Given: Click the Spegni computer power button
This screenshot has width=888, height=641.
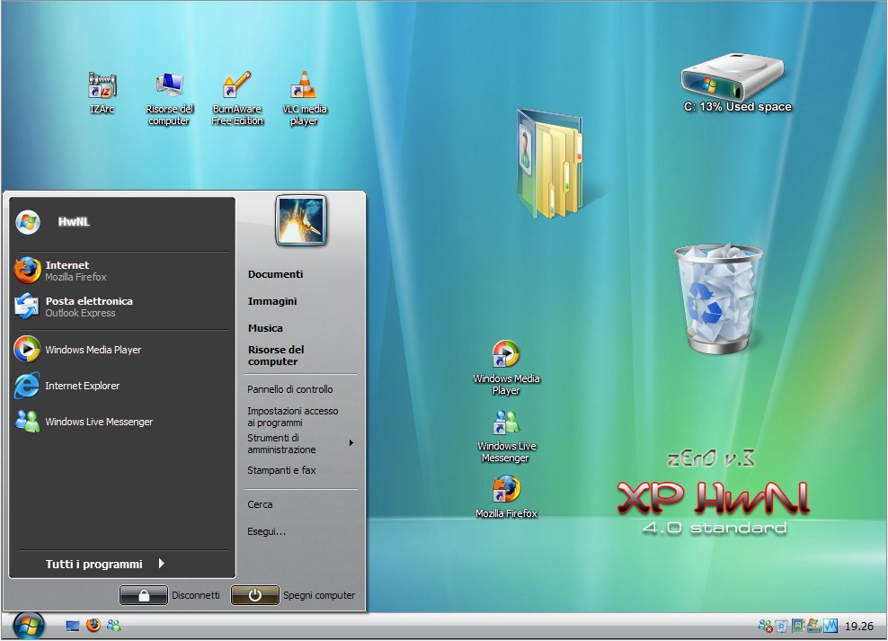Looking at the screenshot, I should tap(255, 595).
